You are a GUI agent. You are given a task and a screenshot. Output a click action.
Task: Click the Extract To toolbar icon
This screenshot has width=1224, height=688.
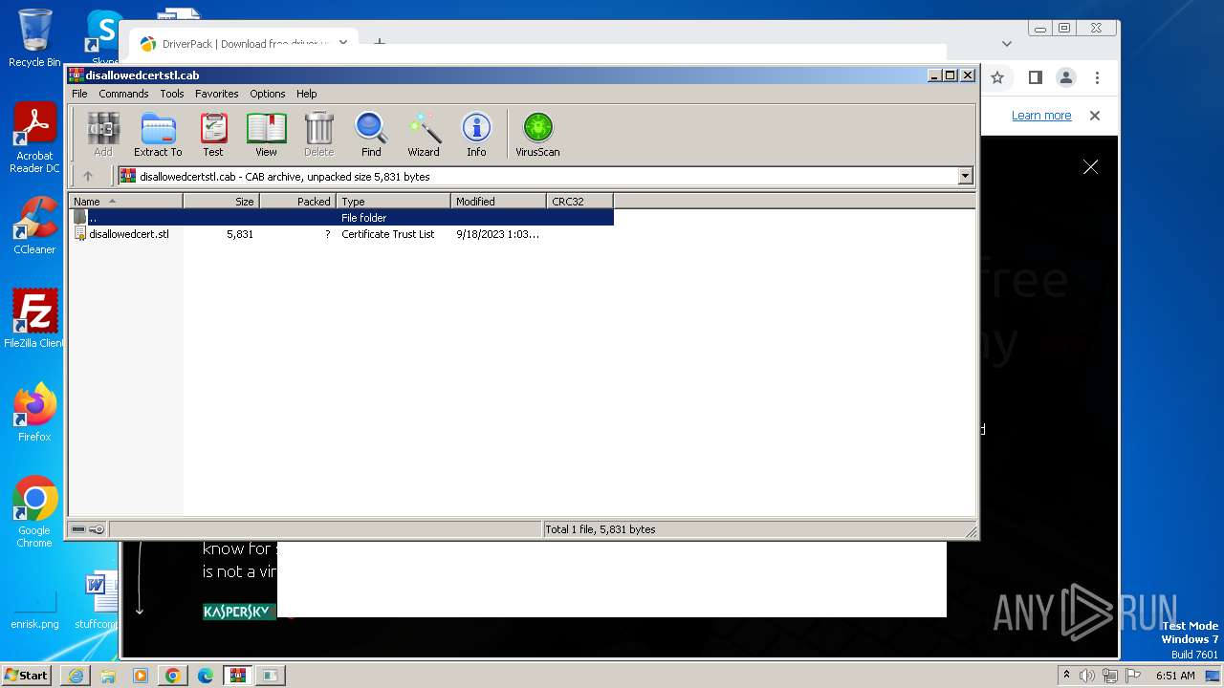(158, 135)
